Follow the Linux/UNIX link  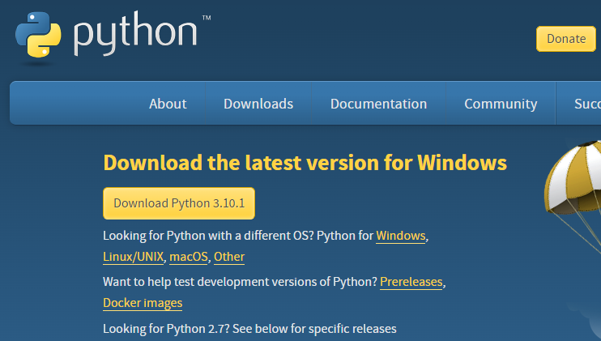point(134,257)
